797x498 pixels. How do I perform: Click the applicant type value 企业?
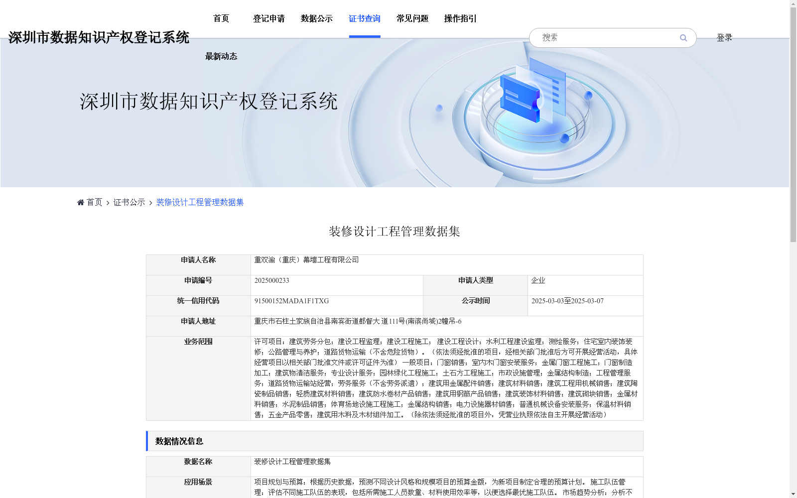(x=538, y=280)
